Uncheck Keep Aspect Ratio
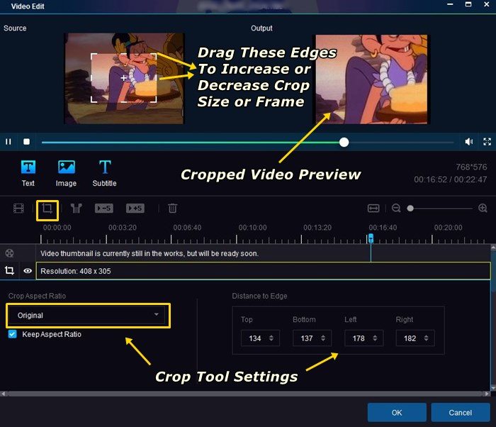 coord(12,334)
